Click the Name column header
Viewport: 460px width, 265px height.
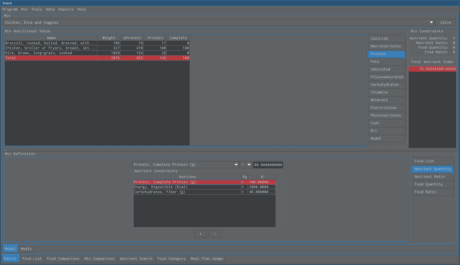(51, 38)
